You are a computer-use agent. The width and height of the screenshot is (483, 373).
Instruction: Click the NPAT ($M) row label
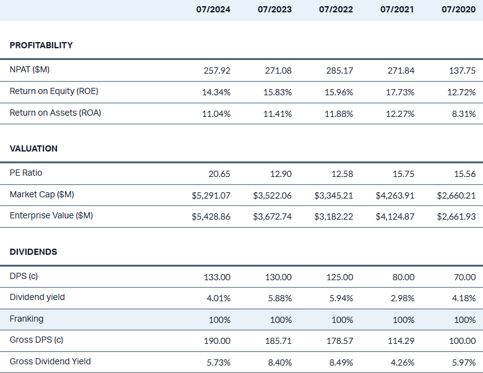30,70
